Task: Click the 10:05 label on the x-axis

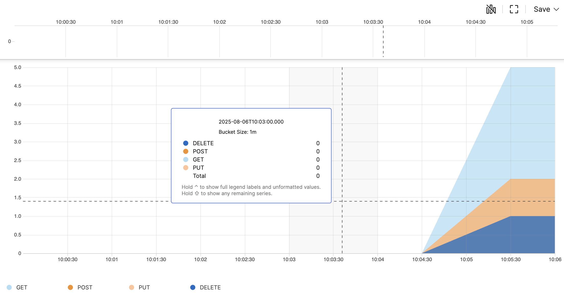Action: pos(467,259)
